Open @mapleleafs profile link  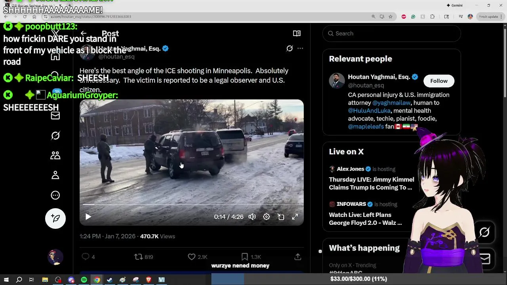[x=366, y=126]
